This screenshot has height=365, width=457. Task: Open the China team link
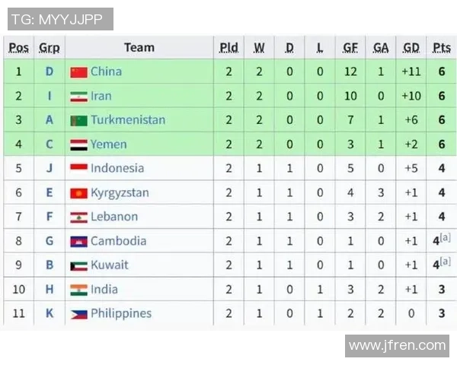(x=106, y=71)
